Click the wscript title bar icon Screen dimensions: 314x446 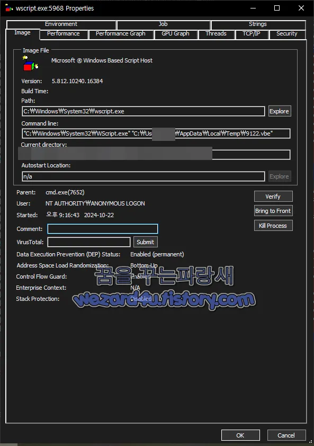(9, 8)
